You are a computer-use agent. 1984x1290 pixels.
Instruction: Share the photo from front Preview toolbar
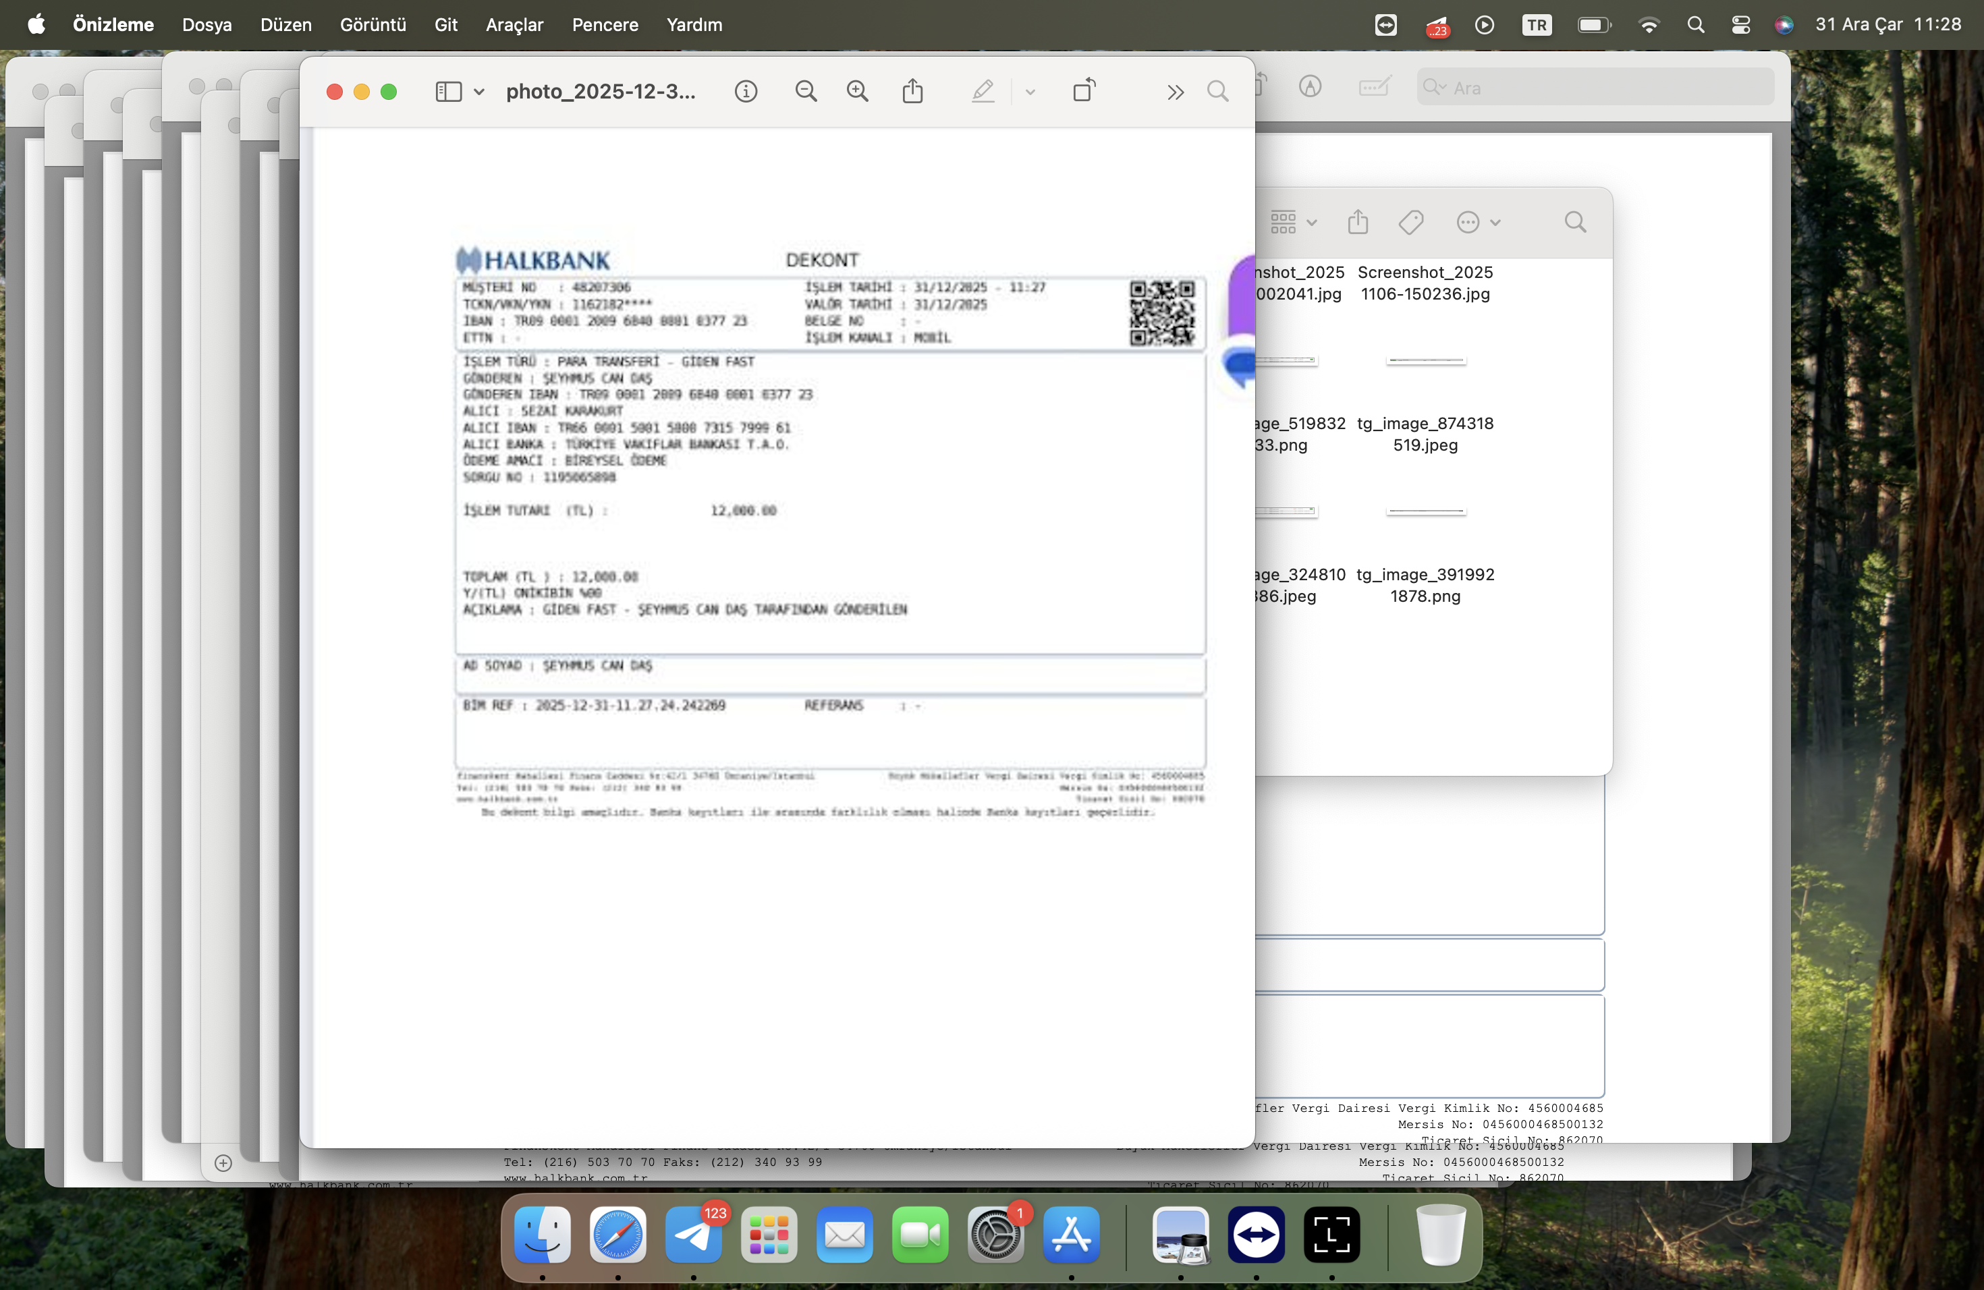point(913,91)
